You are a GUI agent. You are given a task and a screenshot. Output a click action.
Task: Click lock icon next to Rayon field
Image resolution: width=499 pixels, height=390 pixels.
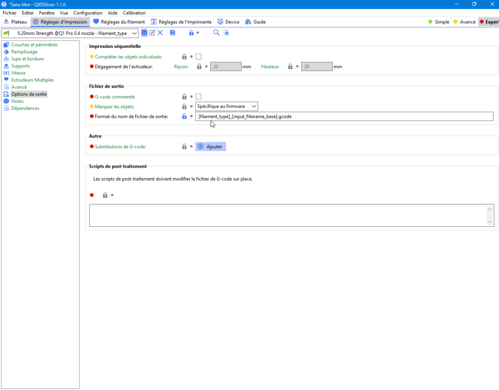tap(199, 66)
